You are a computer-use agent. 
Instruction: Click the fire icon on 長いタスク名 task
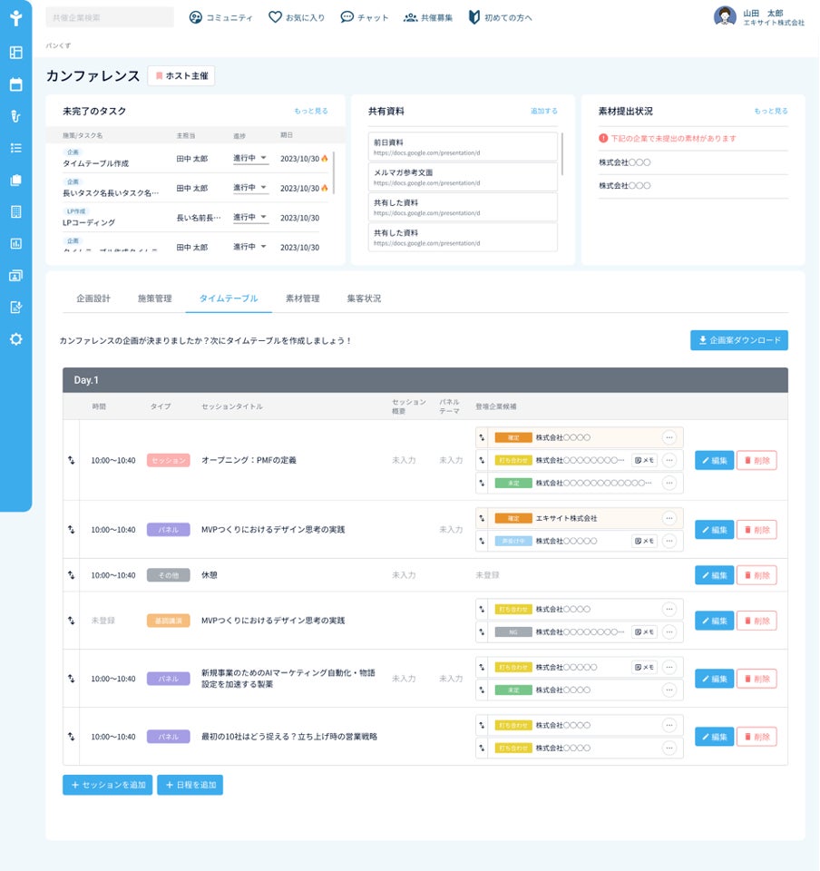click(325, 188)
